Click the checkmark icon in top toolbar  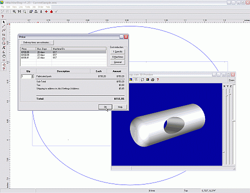(56, 11)
